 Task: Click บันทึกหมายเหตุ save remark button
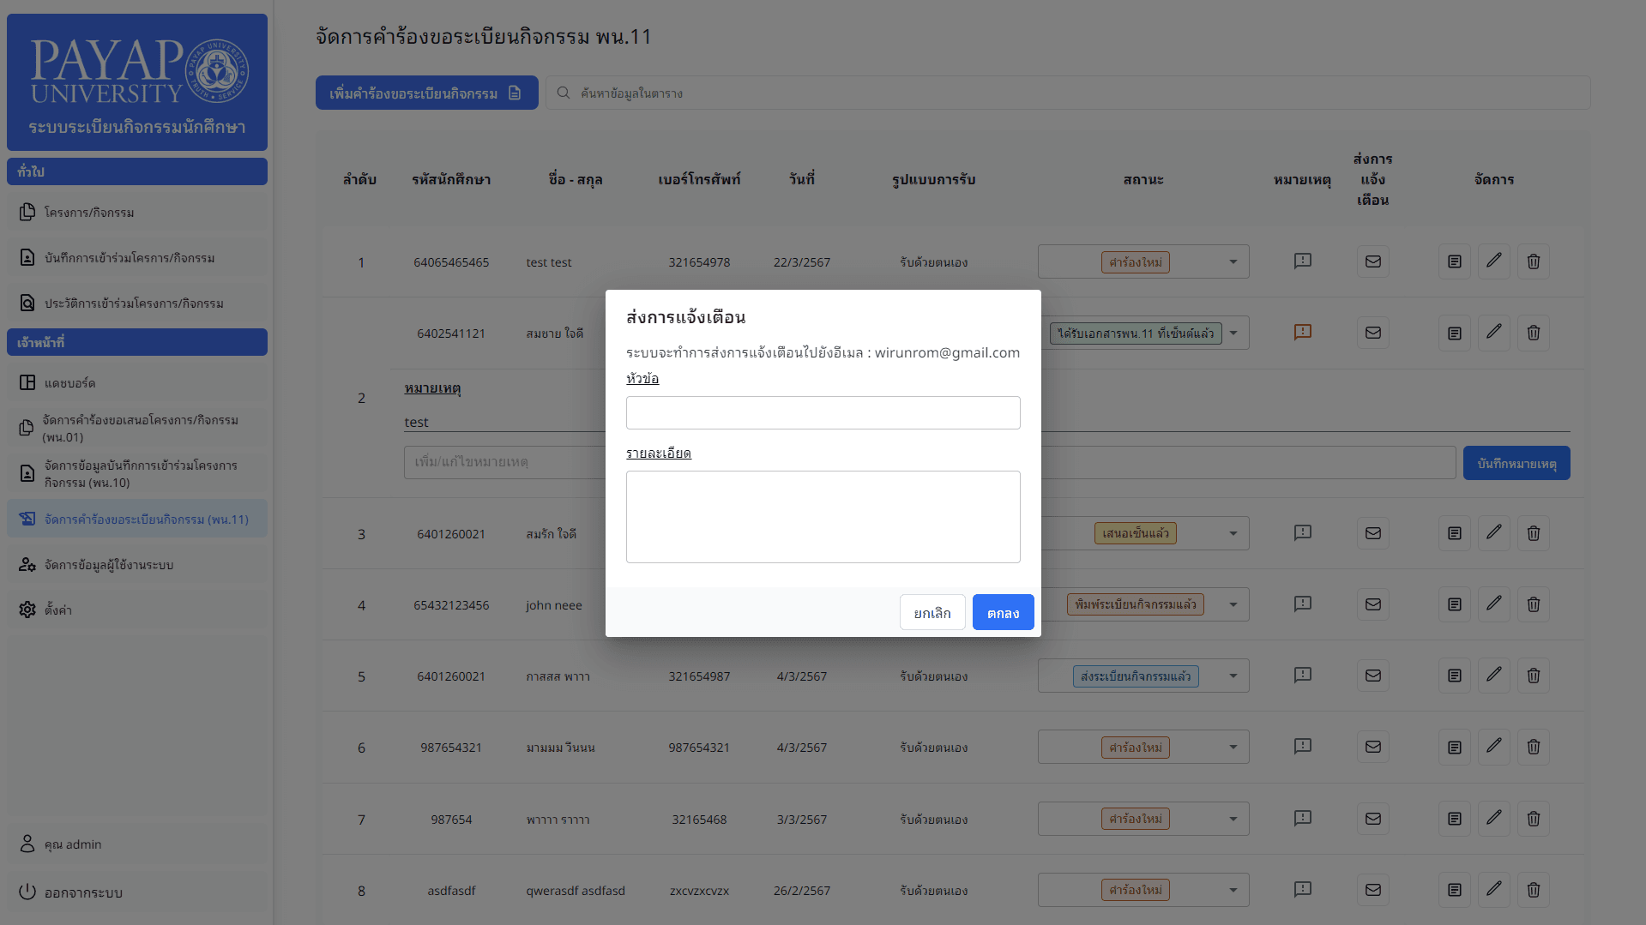1516,463
